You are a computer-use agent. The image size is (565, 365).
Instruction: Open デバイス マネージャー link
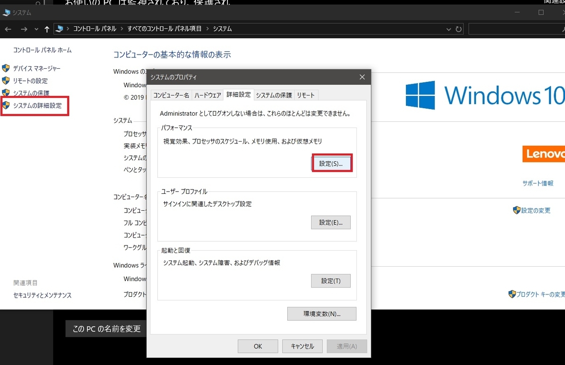(x=37, y=69)
